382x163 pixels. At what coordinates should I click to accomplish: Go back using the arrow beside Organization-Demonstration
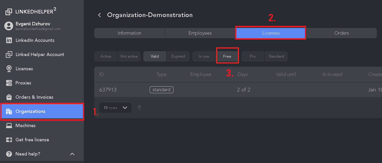[99, 15]
